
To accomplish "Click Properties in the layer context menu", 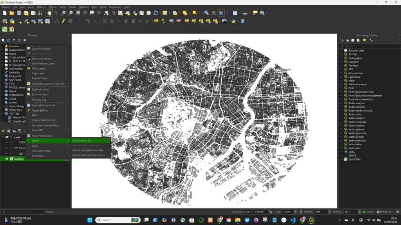I will pyautogui.click(x=38, y=155).
